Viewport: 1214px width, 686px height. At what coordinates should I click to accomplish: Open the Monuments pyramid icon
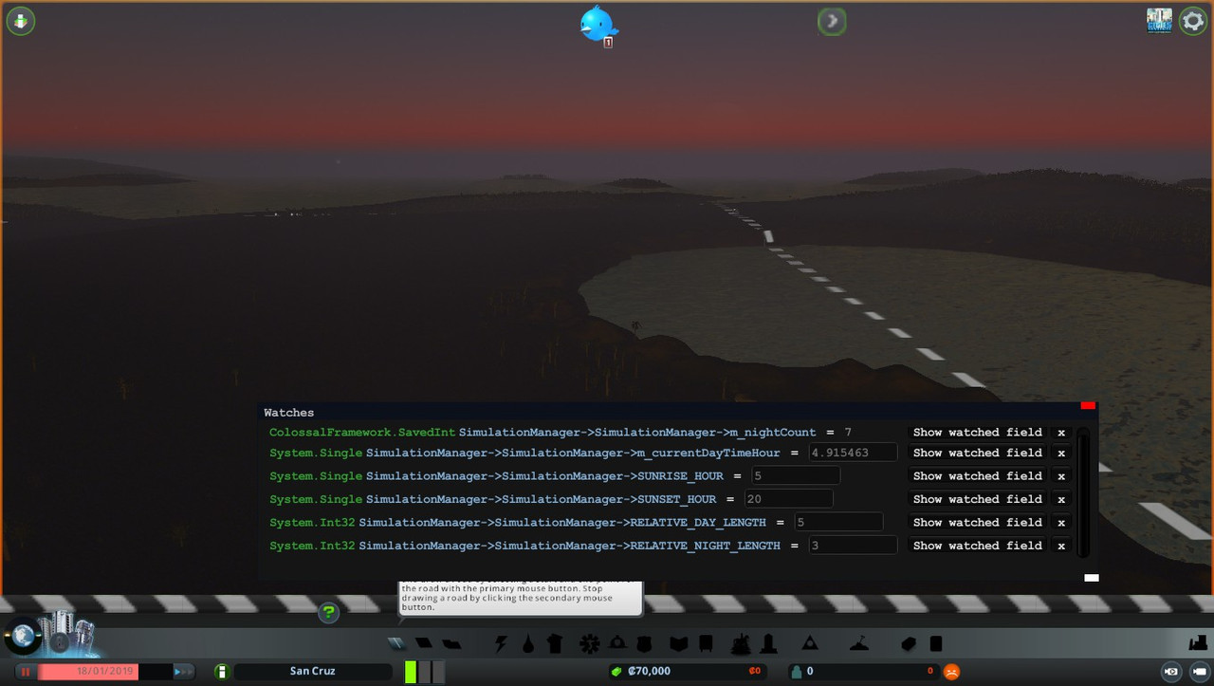pos(810,644)
